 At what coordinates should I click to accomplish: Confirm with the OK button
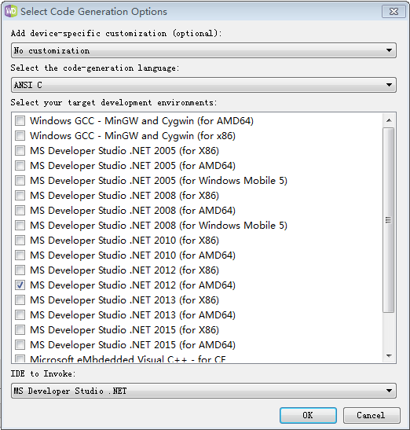(x=308, y=415)
